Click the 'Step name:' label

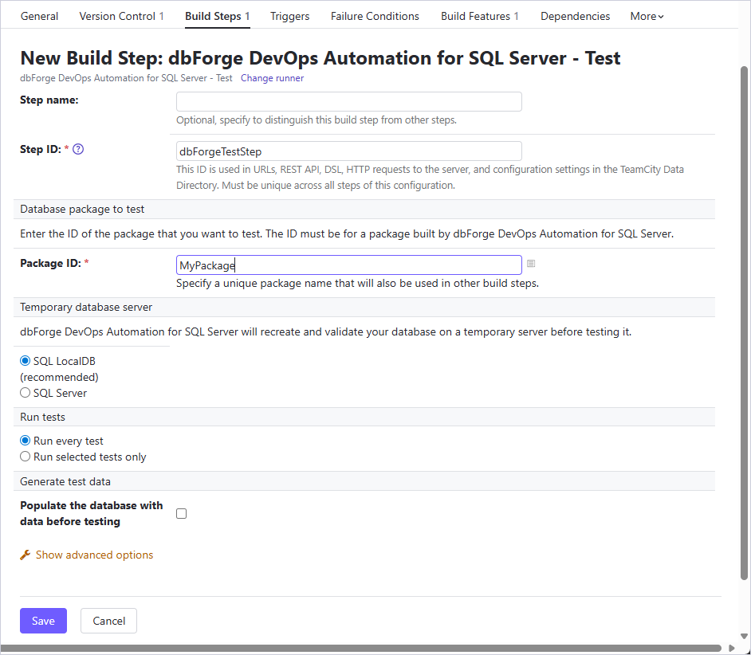(x=49, y=100)
